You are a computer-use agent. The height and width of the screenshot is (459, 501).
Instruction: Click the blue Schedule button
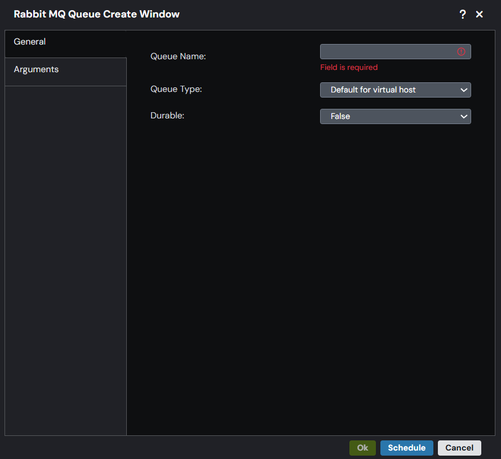pyautogui.click(x=406, y=448)
